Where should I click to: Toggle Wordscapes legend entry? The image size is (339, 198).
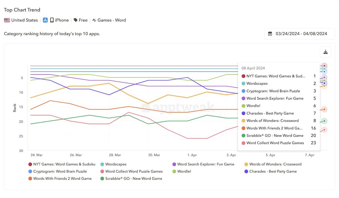[x=113, y=164]
